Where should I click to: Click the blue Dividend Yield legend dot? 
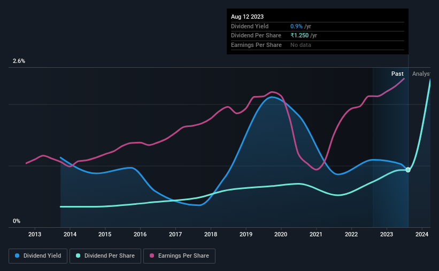tap(17, 256)
